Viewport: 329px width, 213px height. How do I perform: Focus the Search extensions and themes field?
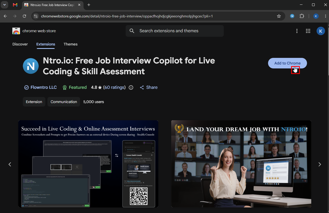click(175, 31)
